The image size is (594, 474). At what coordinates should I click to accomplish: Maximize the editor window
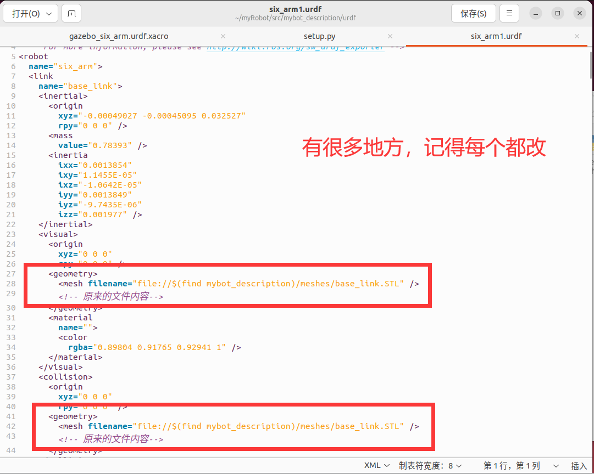558,14
